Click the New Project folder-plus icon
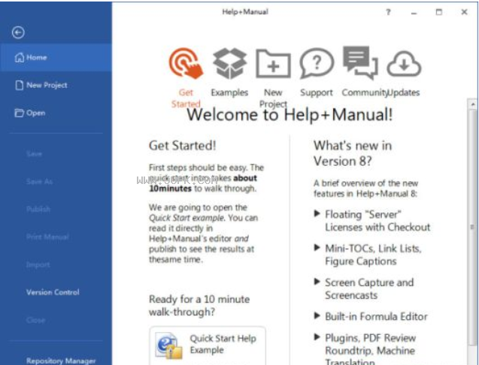 tap(273, 64)
